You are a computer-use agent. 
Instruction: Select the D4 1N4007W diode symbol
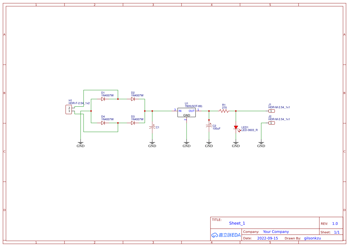point(104,122)
